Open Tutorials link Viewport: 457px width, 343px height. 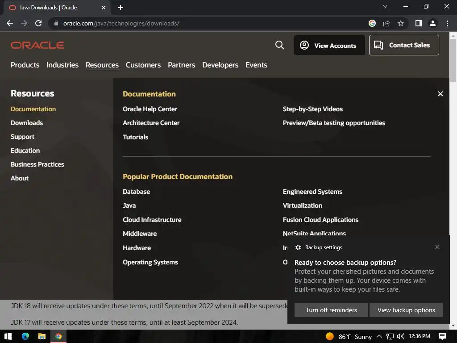(136, 137)
